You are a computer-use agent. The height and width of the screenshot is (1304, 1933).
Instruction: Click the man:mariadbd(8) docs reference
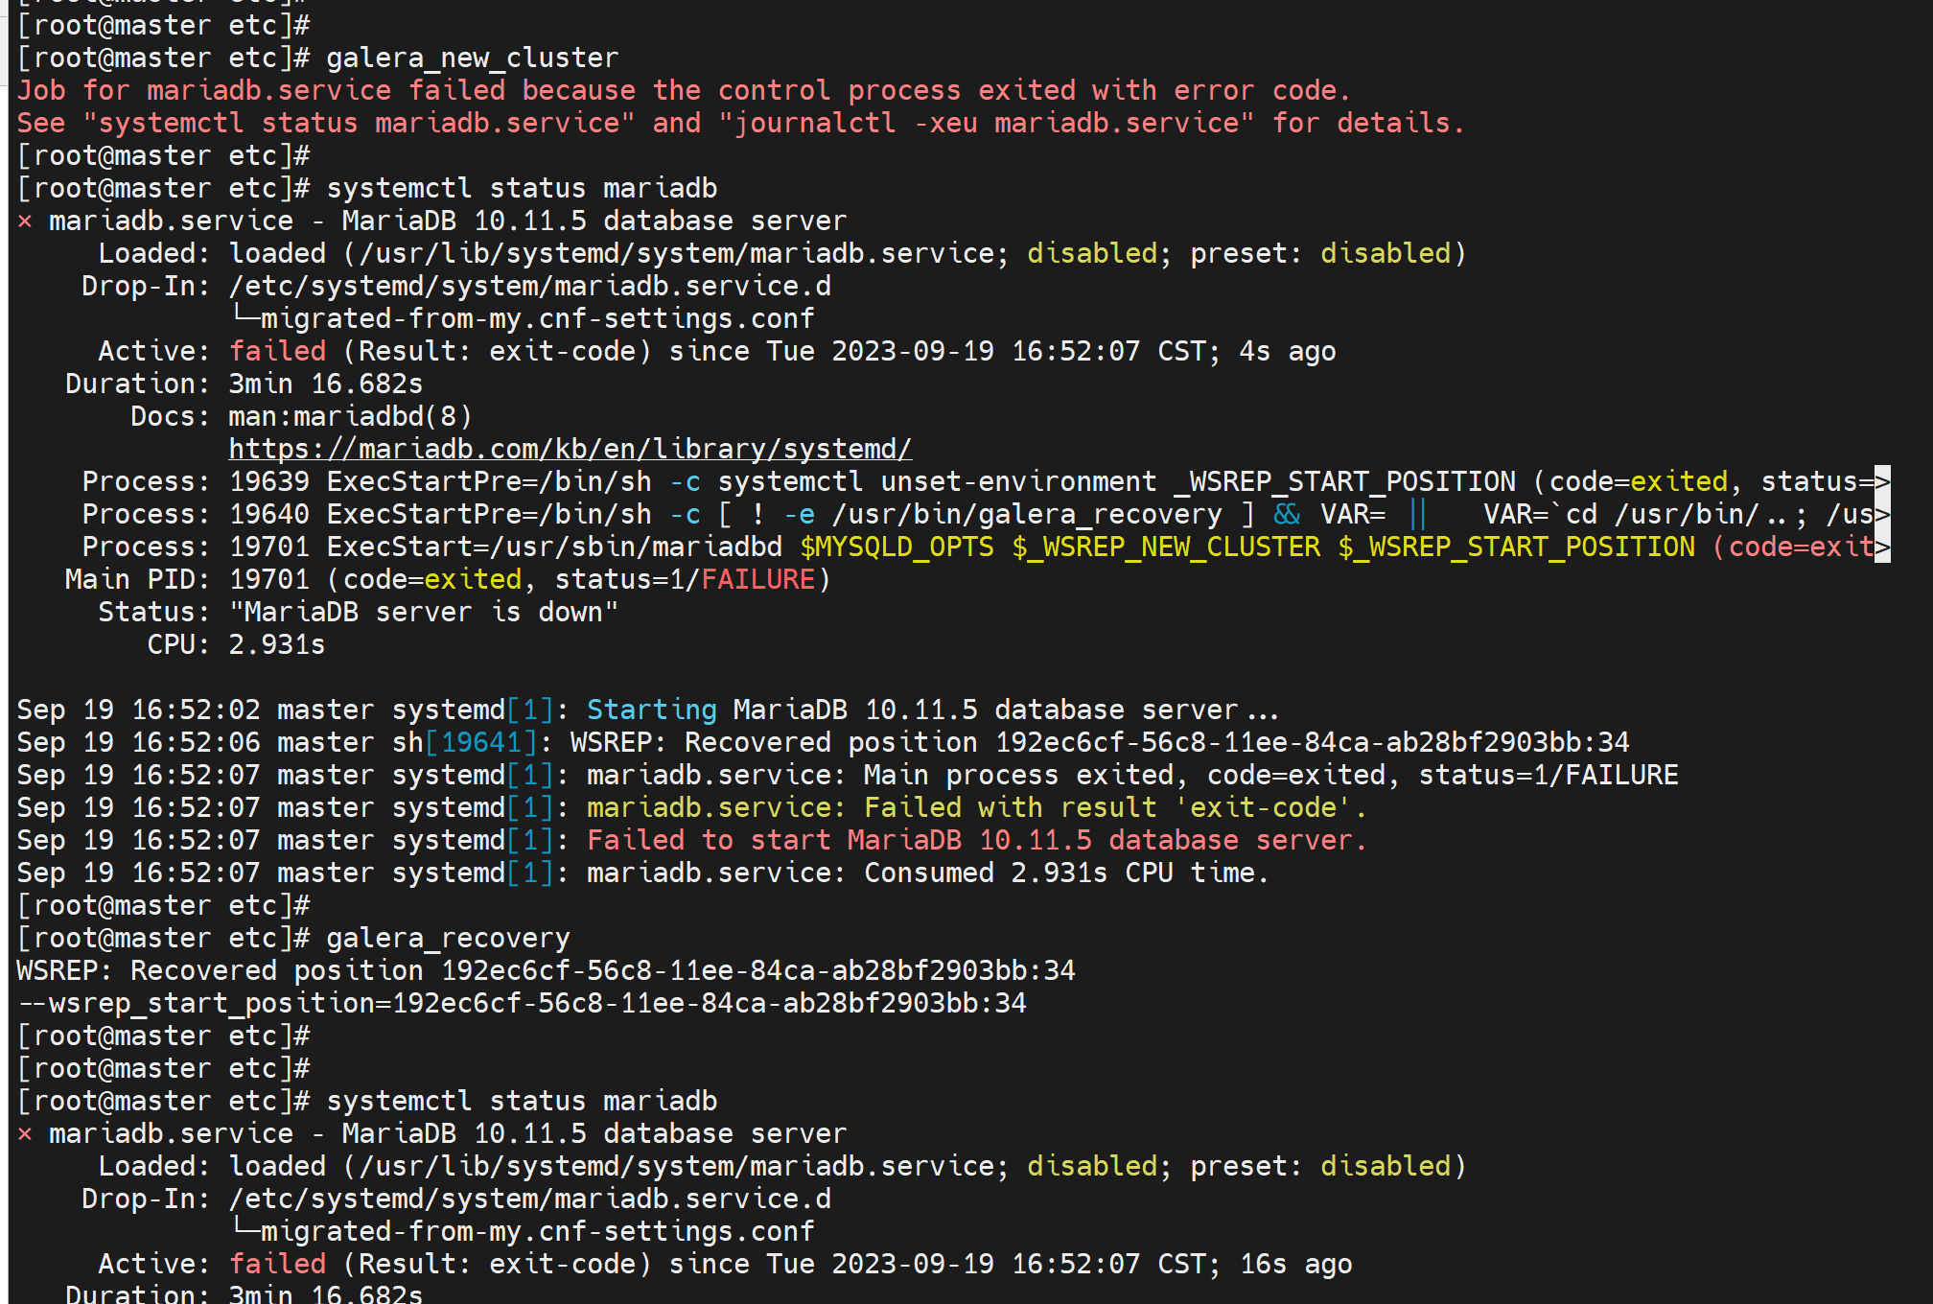349,416
